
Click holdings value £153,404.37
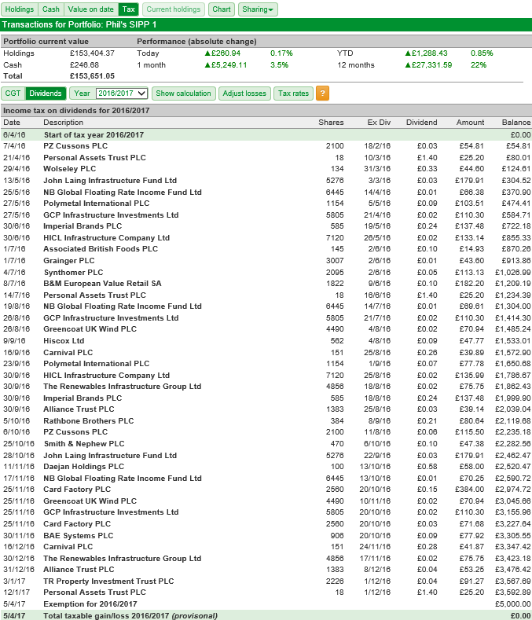[x=92, y=53]
